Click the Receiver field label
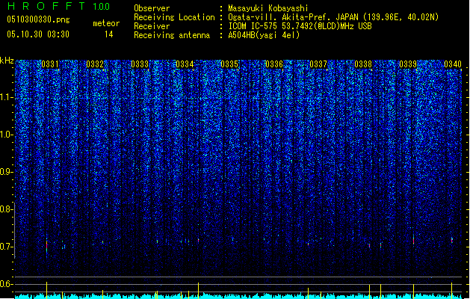 tap(152, 26)
